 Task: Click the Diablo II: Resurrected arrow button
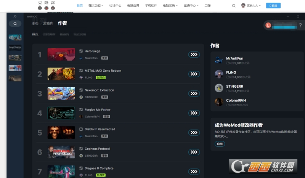tap(194, 133)
